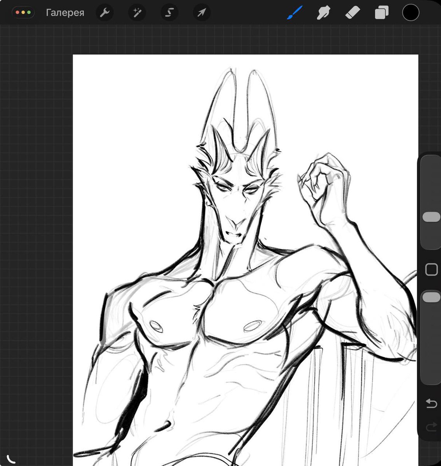Viewport: 441px width, 466px height.
Task: Click the brush opacity slider handle
Action: pos(431,297)
